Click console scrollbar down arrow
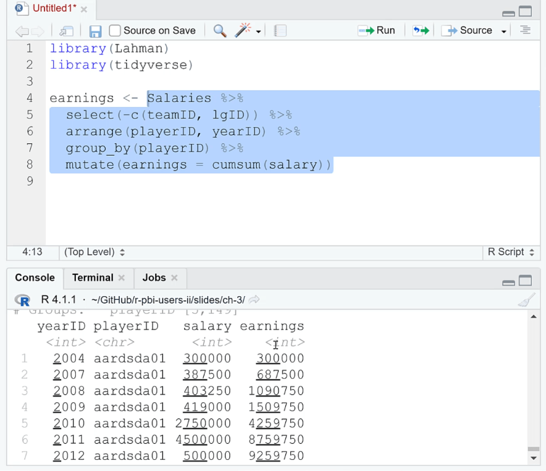The image size is (546, 471). 534,458
